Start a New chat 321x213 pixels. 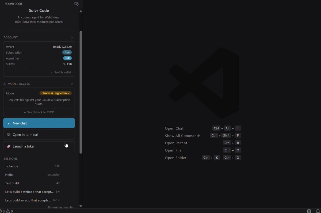coord(39,123)
